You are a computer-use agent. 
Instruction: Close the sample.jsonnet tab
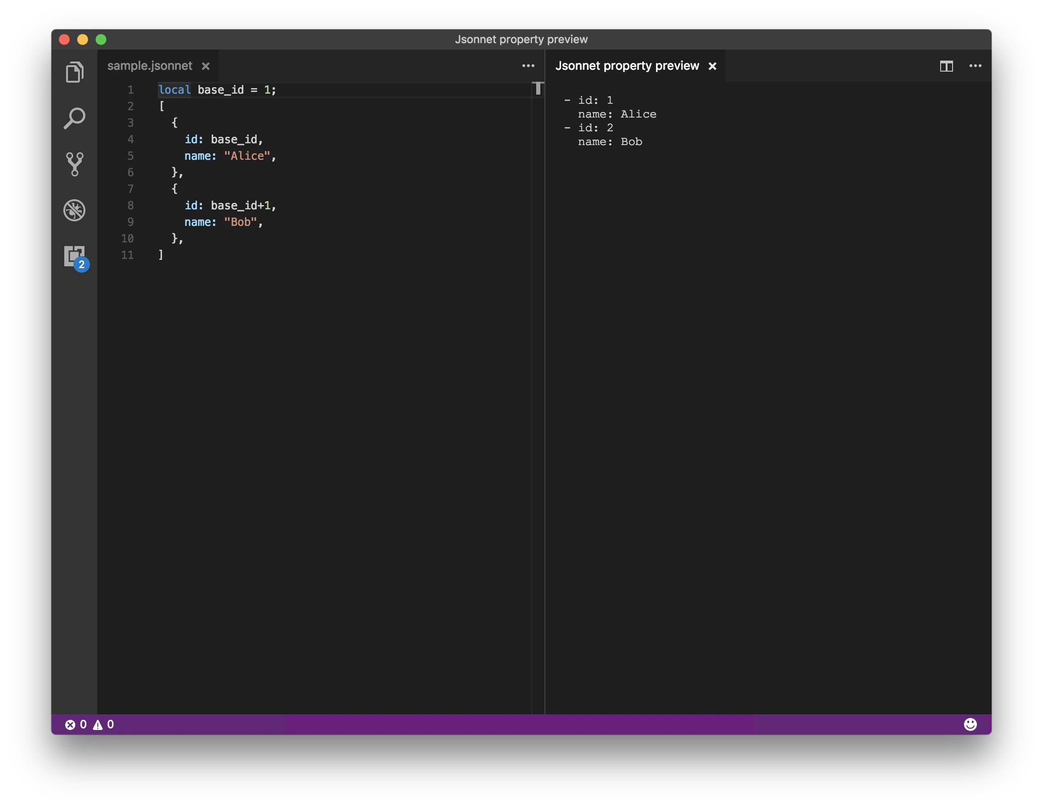click(205, 66)
